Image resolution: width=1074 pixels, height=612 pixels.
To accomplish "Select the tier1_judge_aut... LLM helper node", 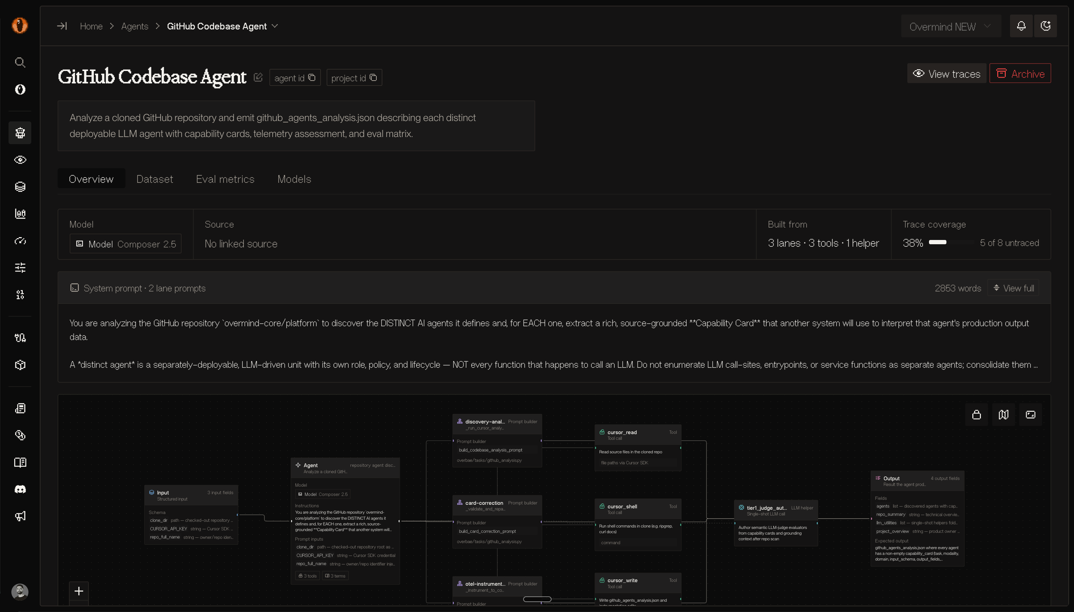I will [x=776, y=523].
